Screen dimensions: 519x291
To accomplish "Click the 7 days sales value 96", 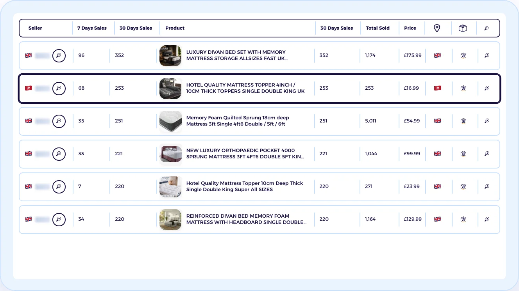I will [81, 55].
